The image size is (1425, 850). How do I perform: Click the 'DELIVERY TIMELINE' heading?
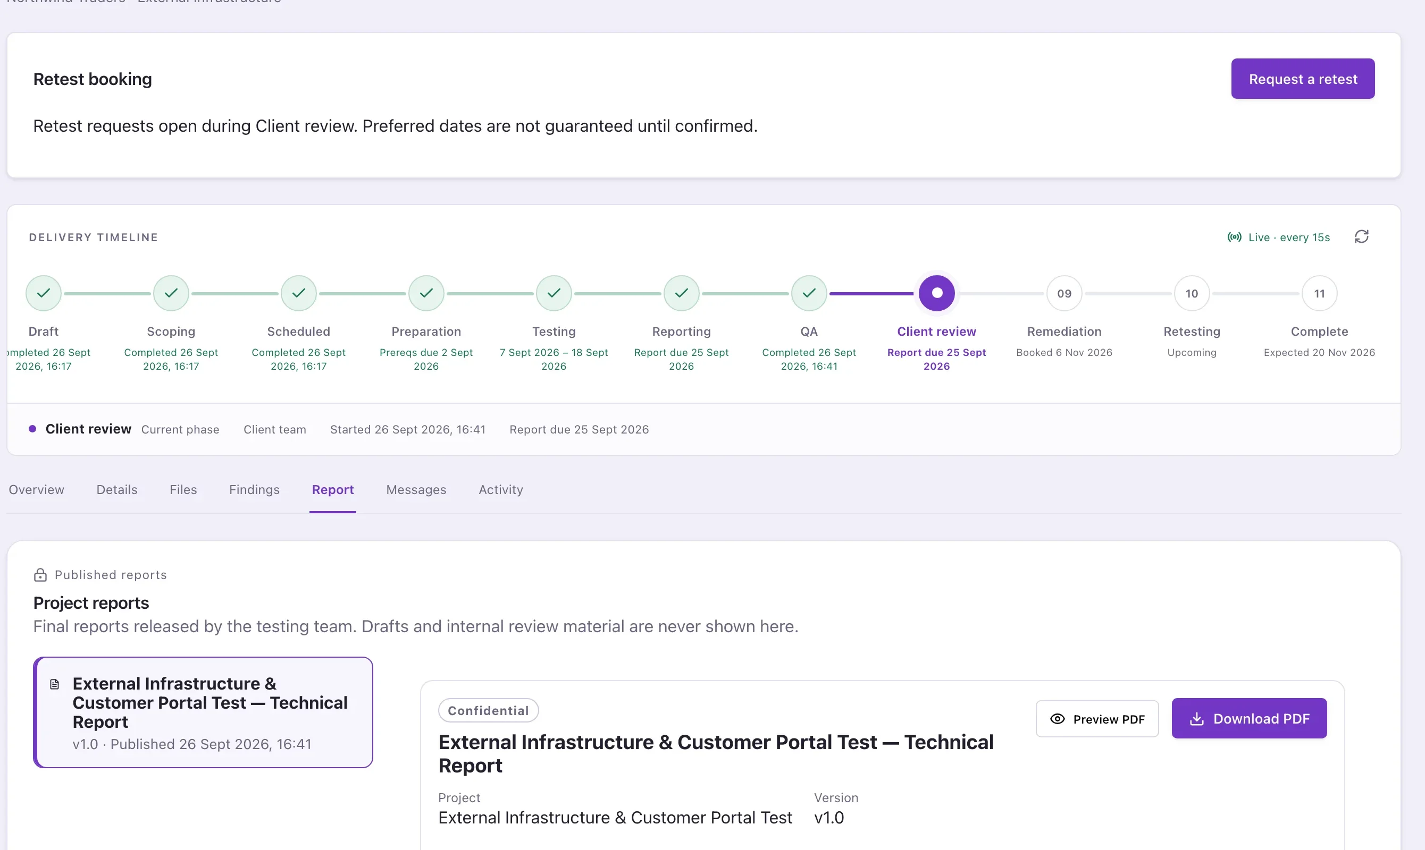[x=94, y=237]
